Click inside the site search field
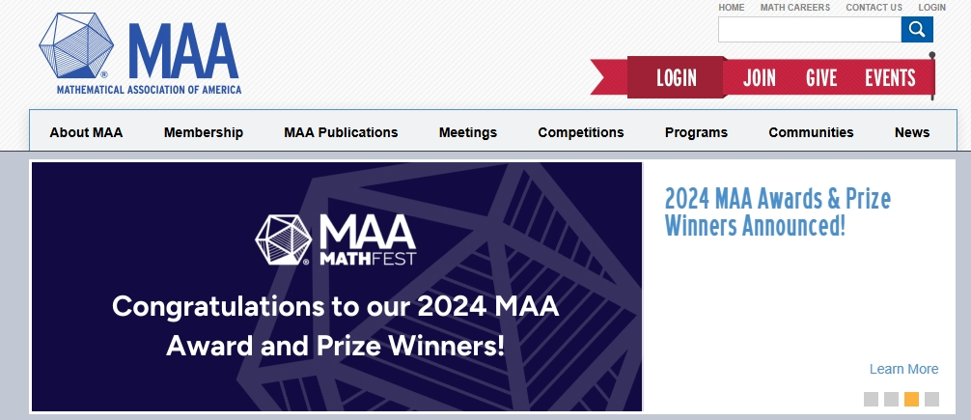Viewport: 971px width, 420px height. pyautogui.click(x=810, y=29)
